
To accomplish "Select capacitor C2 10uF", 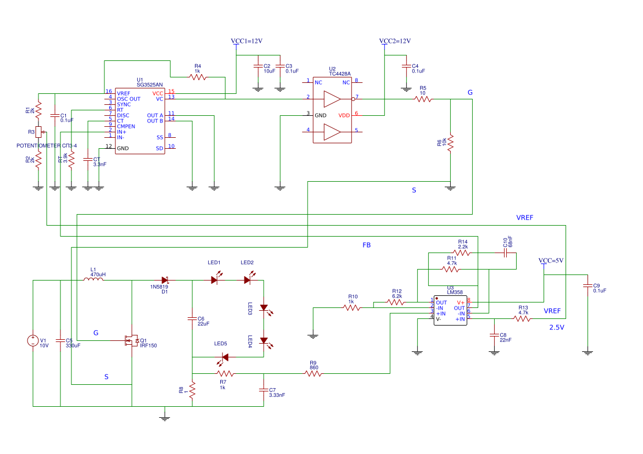I will (x=258, y=66).
